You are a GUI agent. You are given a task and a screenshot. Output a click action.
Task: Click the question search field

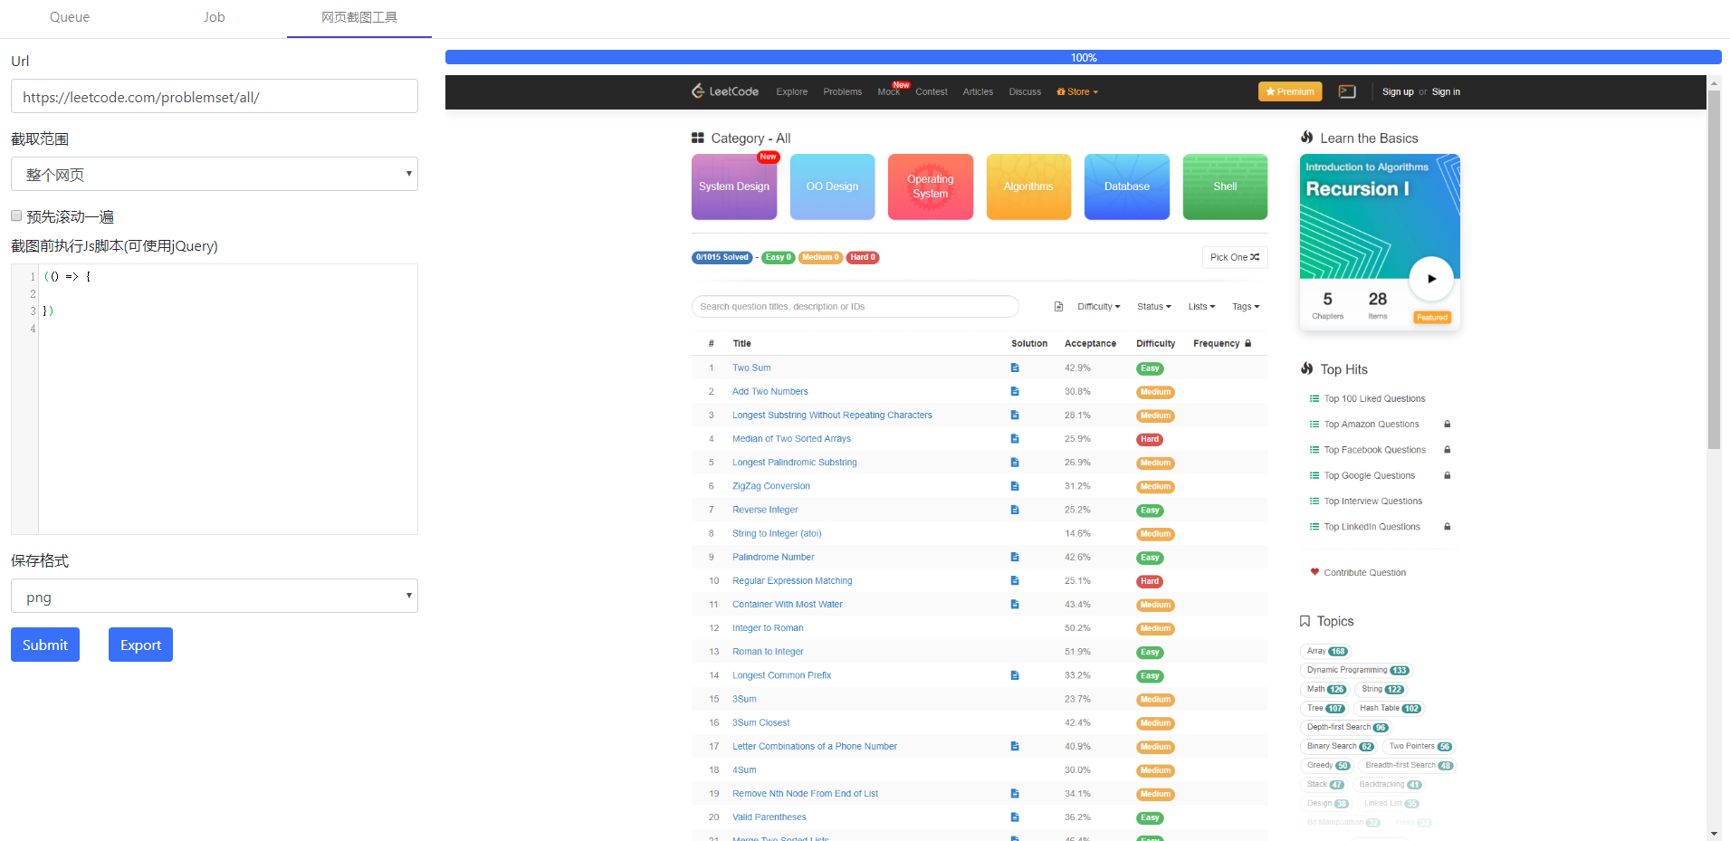point(855,306)
